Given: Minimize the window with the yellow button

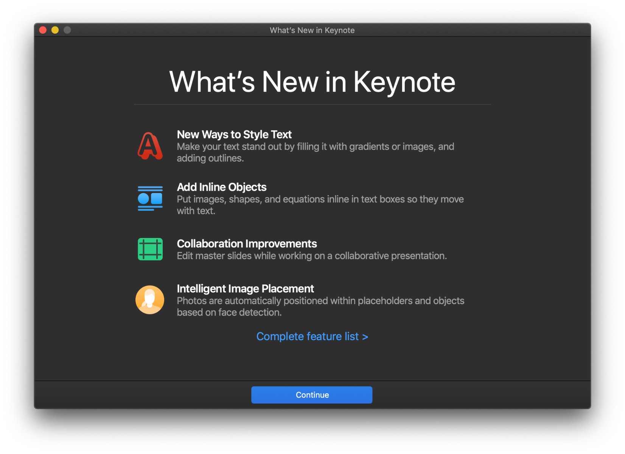Looking at the screenshot, I should click(55, 30).
